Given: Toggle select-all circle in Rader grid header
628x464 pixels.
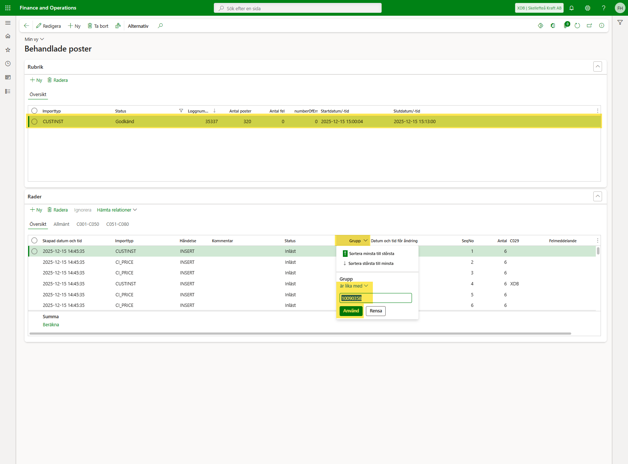Looking at the screenshot, I should 34,240.
